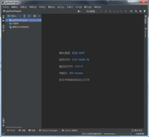
Task: Select 草稿文件和控制台 (Scratches and Consoles) item
Action: coord(19,27)
